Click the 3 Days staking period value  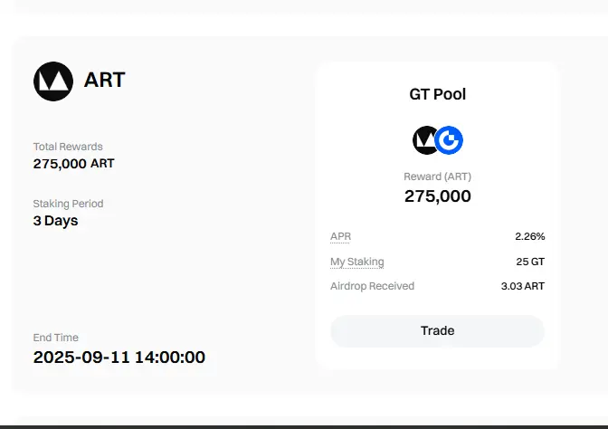pos(55,221)
